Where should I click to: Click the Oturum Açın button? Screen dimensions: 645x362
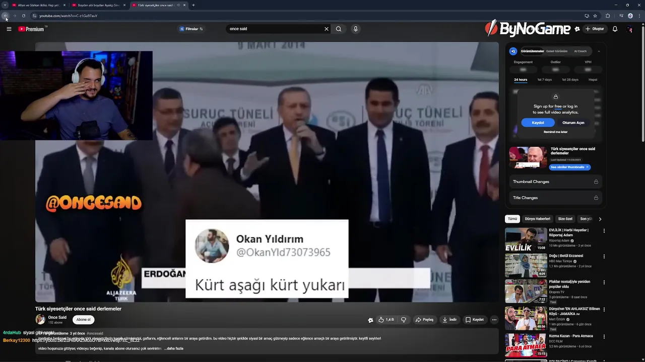pos(573,123)
